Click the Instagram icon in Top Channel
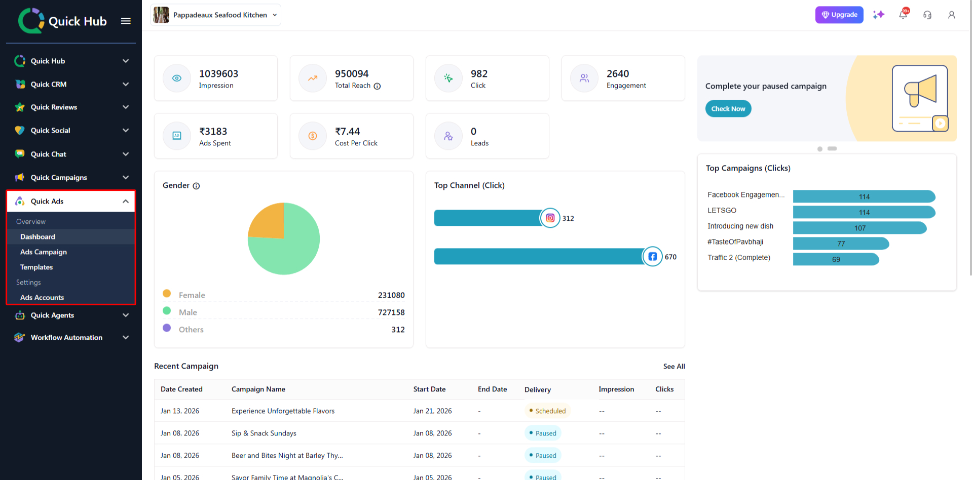Image resolution: width=973 pixels, height=480 pixels. pyautogui.click(x=550, y=218)
